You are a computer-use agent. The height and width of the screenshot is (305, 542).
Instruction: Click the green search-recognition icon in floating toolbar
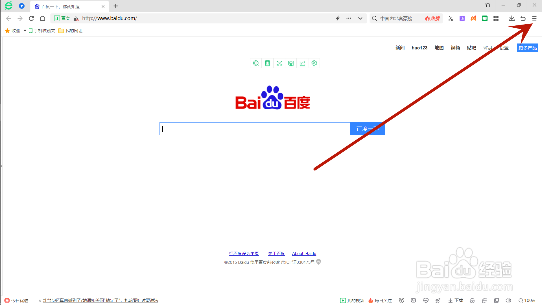click(256, 63)
